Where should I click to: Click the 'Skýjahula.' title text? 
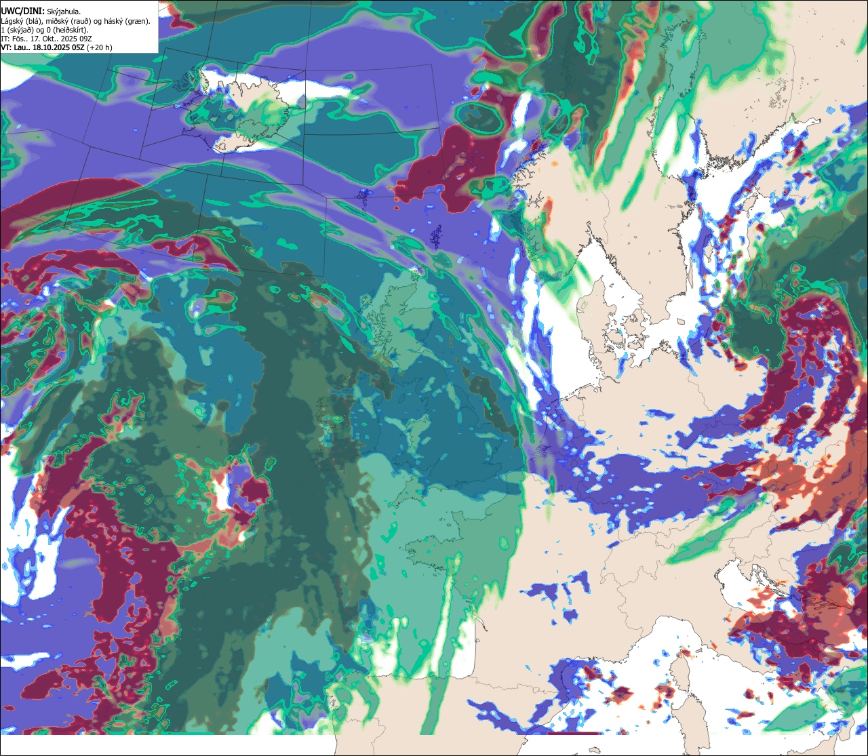[64, 12]
